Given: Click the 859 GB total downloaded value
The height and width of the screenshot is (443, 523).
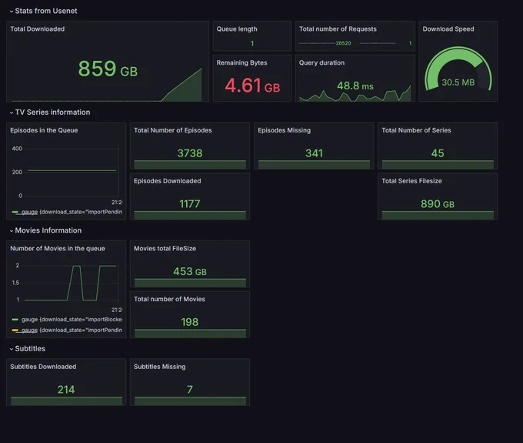Looking at the screenshot, I should [108, 69].
